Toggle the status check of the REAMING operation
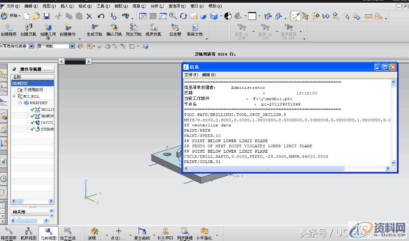This screenshot has width=409, height=241. tap(33, 116)
